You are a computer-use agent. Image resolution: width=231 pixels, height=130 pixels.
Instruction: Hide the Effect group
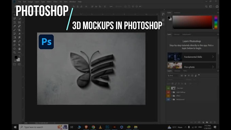(168, 96)
